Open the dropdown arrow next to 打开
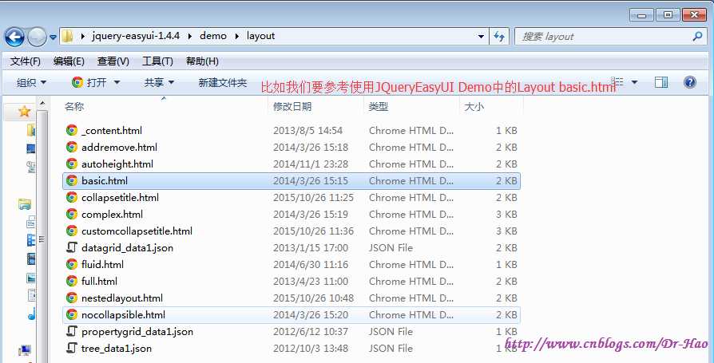This screenshot has width=714, height=363. coord(117,83)
